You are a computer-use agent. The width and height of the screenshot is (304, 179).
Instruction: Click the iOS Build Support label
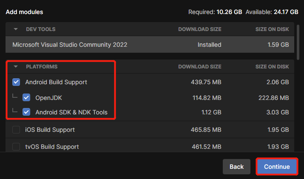(x=50, y=130)
